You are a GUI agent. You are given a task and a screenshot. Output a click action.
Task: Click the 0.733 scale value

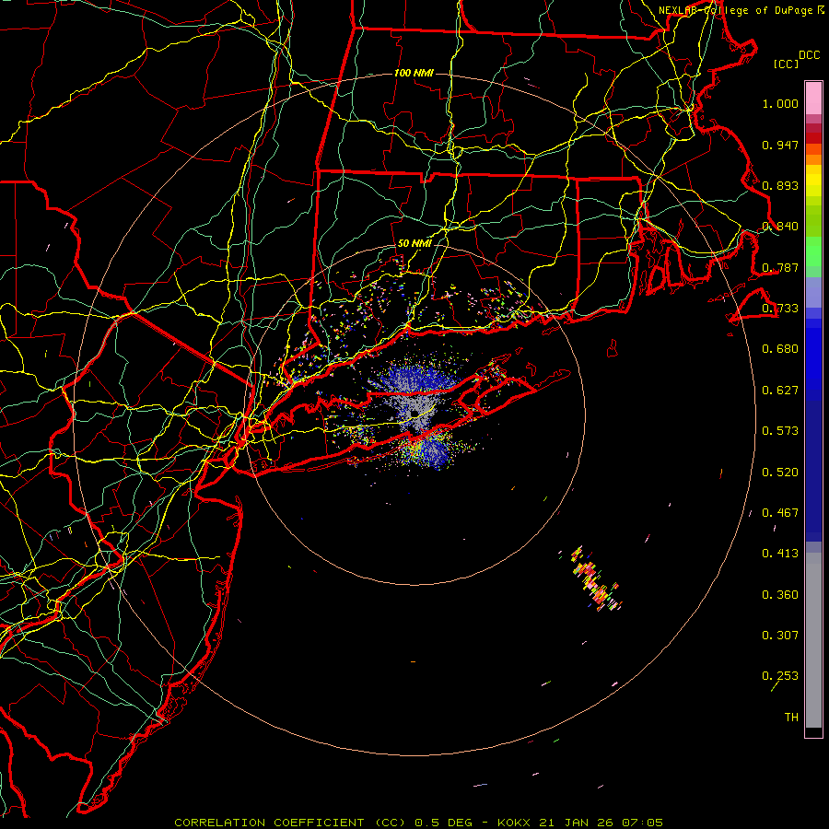780,309
